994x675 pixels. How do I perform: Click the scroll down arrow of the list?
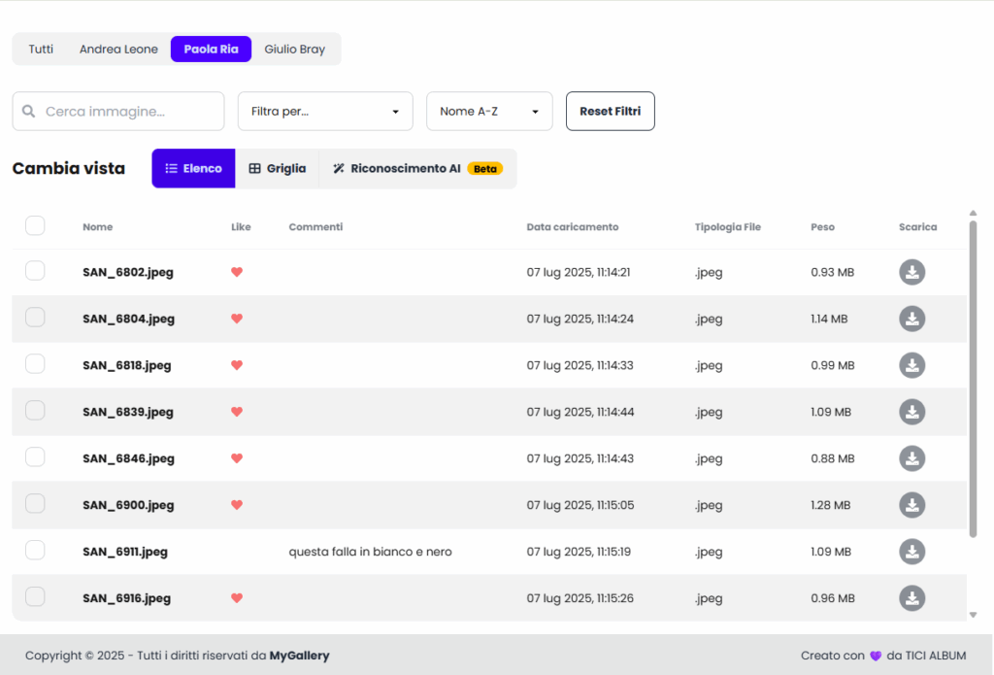(x=973, y=614)
